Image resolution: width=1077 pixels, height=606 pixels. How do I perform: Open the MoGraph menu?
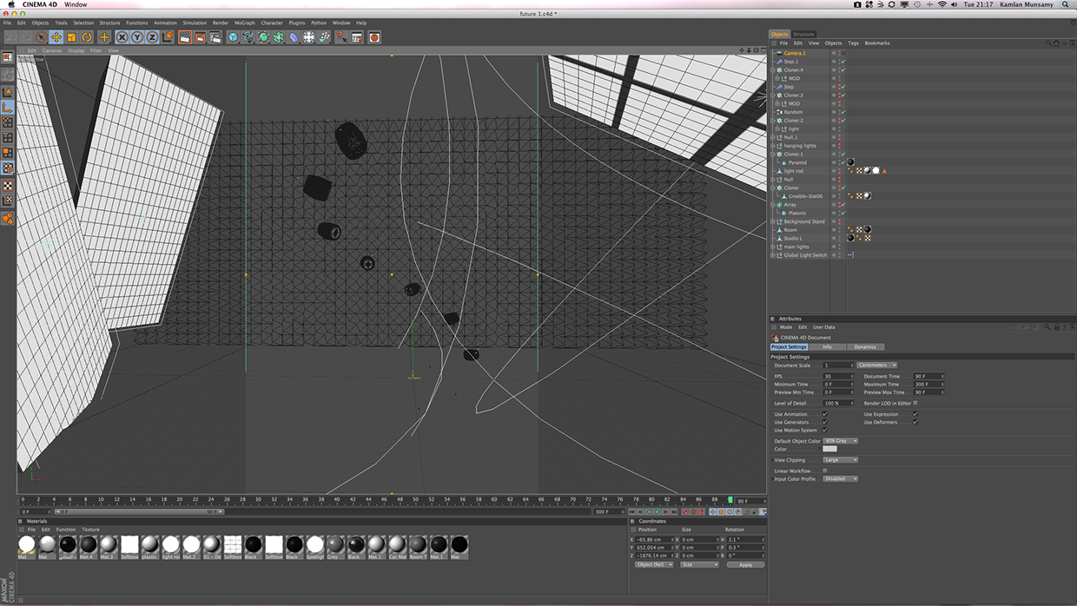click(x=244, y=23)
